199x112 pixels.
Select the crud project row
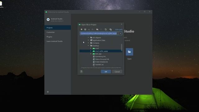point(95,49)
